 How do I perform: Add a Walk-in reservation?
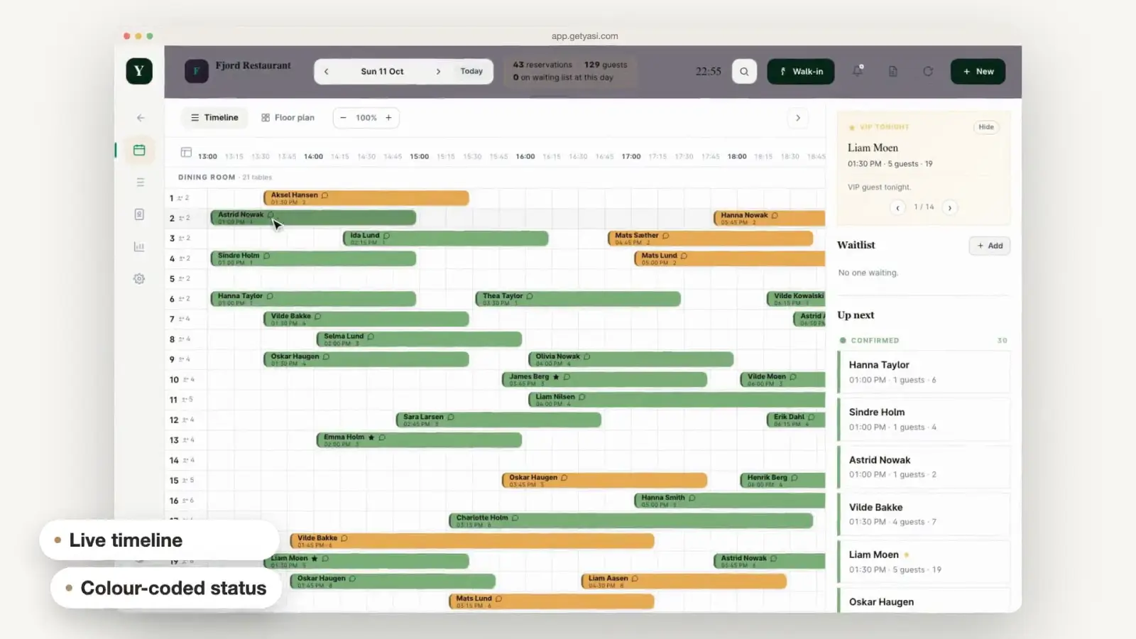pos(801,72)
